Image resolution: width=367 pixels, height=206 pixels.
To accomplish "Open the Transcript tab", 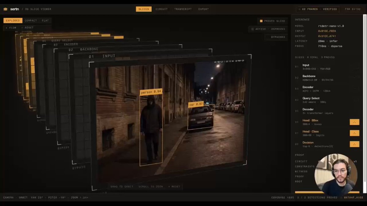I will tap(183, 9).
